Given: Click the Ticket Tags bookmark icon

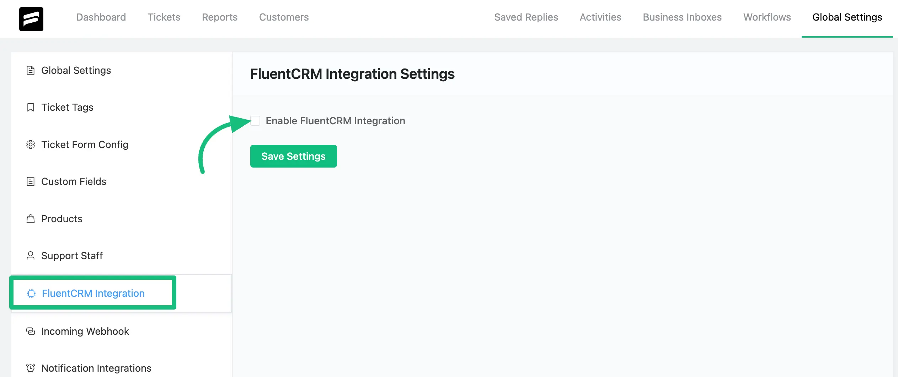Looking at the screenshot, I should 31,107.
